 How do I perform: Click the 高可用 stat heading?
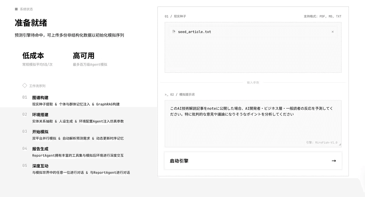(84, 56)
